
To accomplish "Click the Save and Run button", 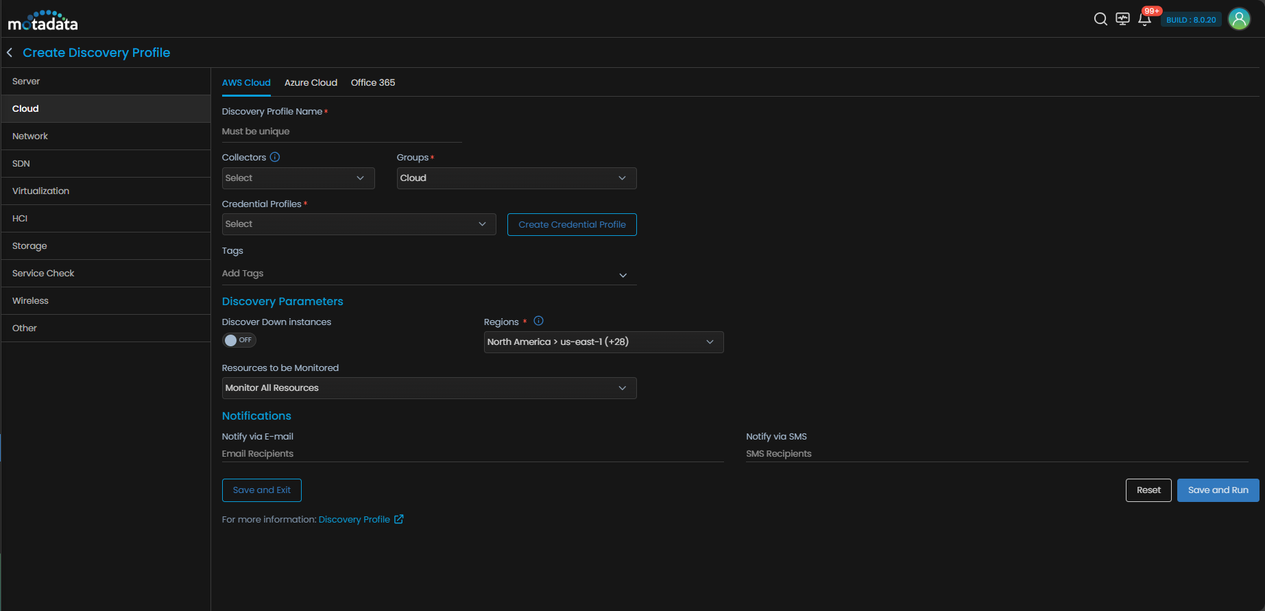I will [1218, 490].
